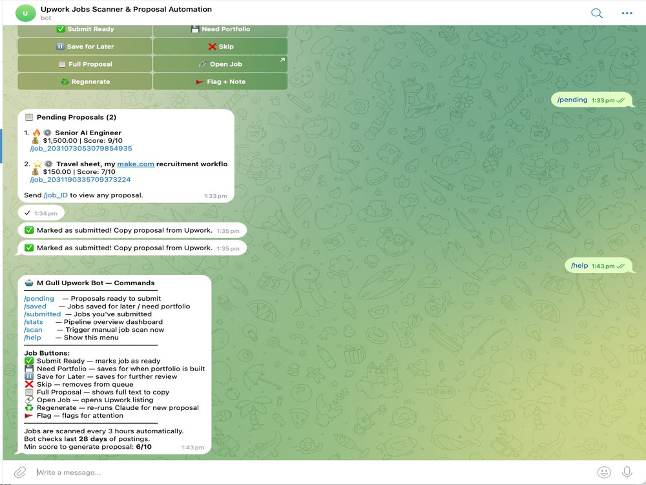Click the $150.00 | Score: 7/10 text

pyautogui.click(x=79, y=172)
